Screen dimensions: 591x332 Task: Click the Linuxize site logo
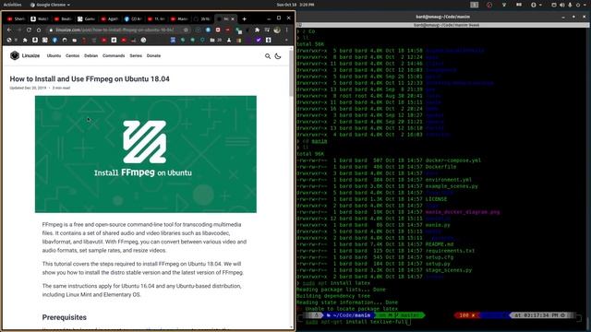[25, 55]
